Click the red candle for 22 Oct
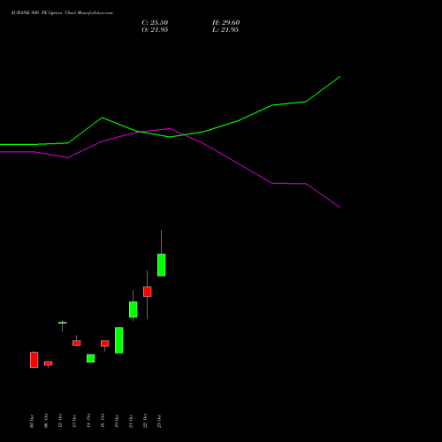This screenshot has height=442, width=442. [147, 292]
